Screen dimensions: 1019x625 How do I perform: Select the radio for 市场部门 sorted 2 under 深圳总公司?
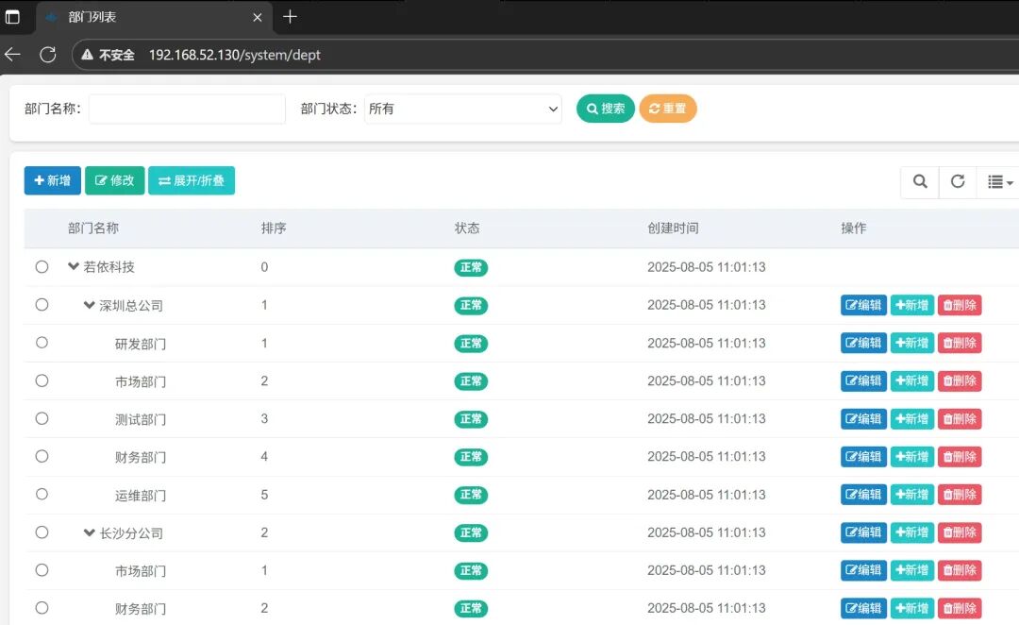coord(42,380)
